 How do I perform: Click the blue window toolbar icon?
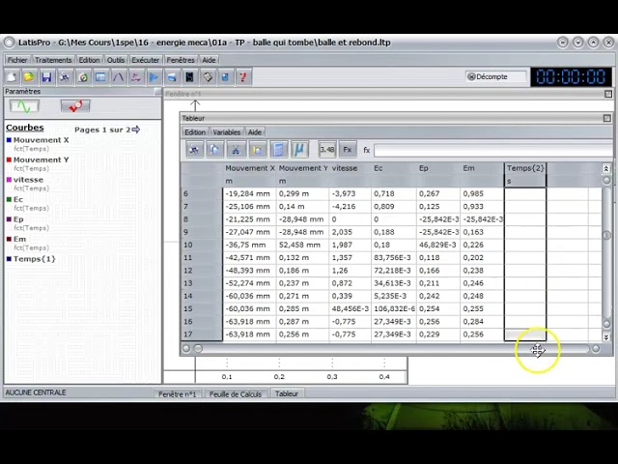pos(100,77)
